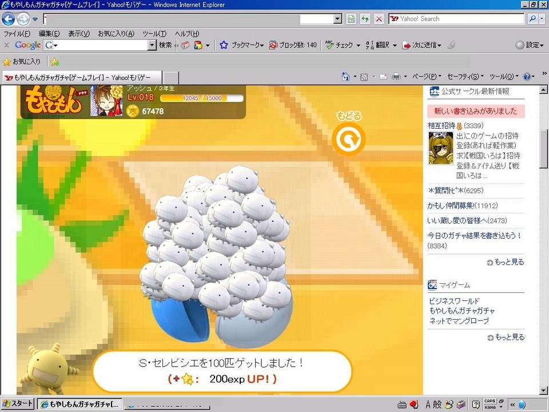Click the Google toolbar search field
549x412 pixels.
[x=100, y=45]
